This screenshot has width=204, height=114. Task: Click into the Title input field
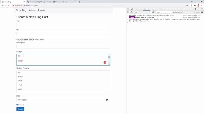[63, 25]
